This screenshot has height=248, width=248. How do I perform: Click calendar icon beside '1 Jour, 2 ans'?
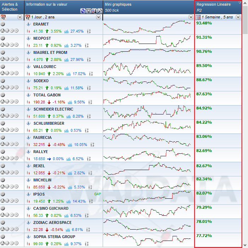pyautogui.click(x=28, y=17)
